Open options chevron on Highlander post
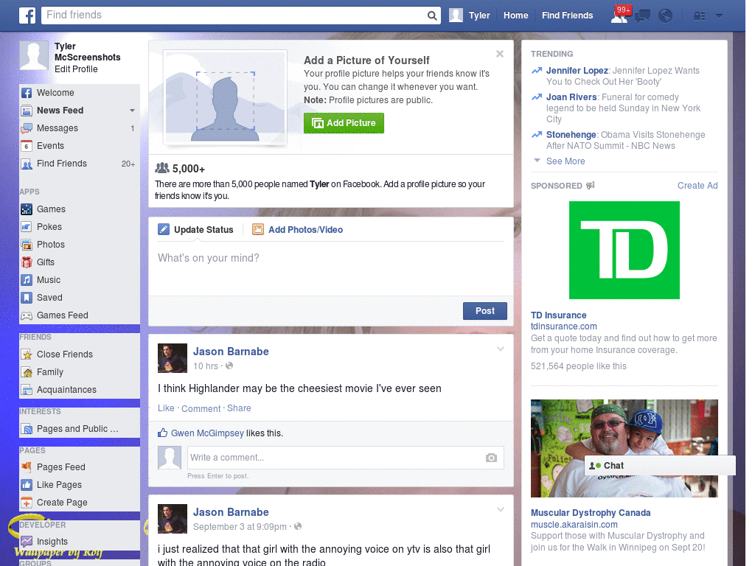 501,349
